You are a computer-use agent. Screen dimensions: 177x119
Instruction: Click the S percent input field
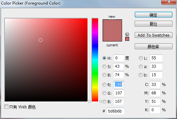point(119,66)
